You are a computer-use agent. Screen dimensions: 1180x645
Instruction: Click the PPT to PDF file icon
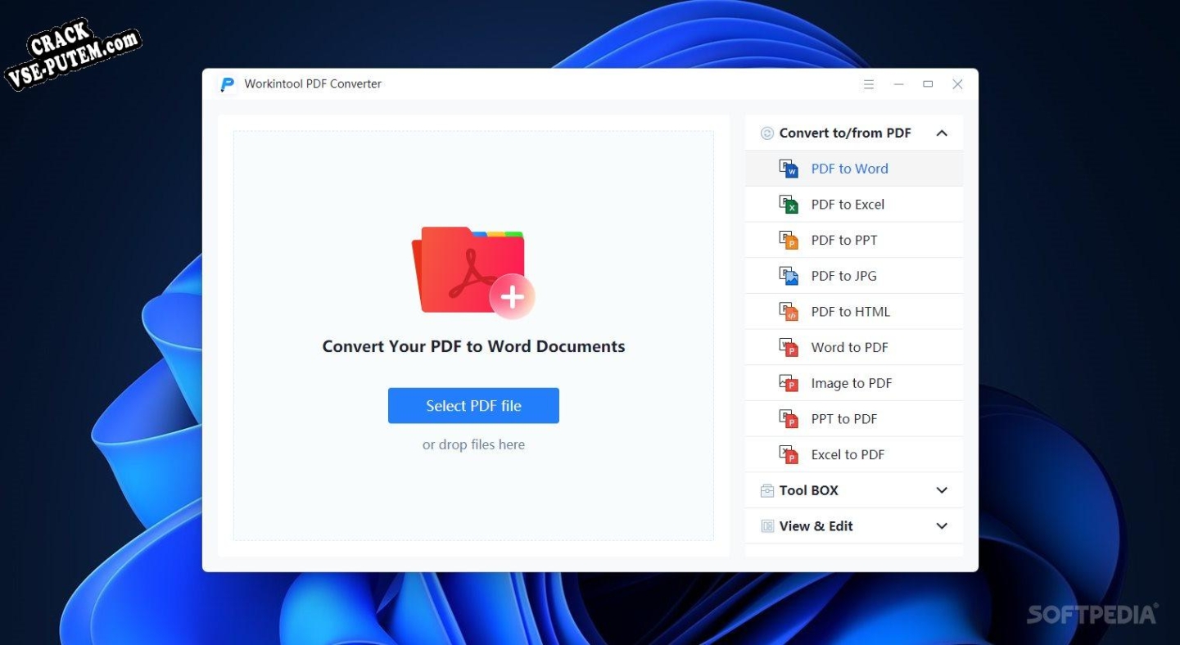pos(788,419)
